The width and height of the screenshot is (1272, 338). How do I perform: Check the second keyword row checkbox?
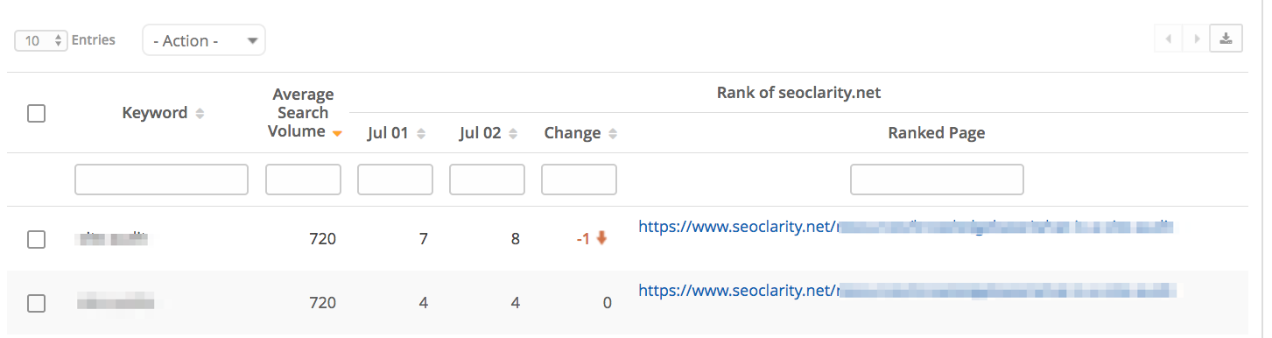pos(36,303)
